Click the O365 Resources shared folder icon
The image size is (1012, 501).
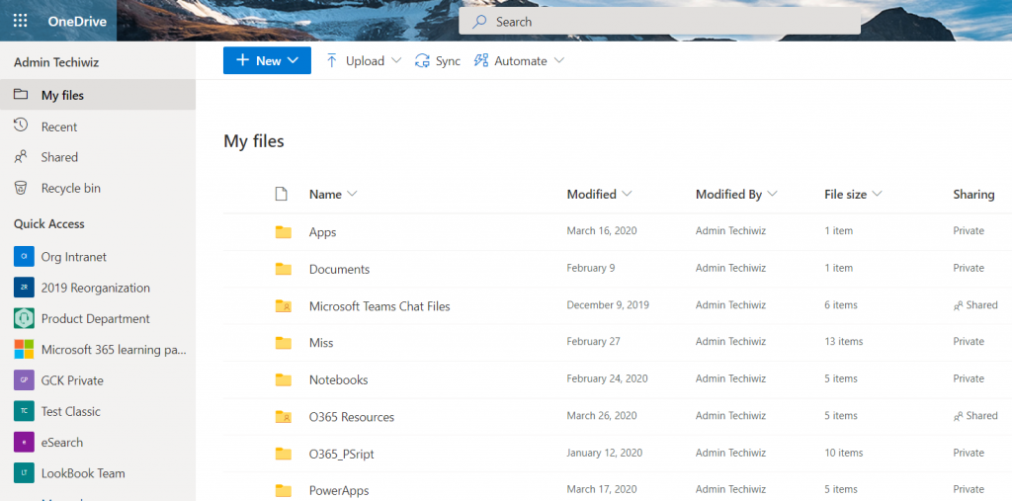[x=284, y=416]
